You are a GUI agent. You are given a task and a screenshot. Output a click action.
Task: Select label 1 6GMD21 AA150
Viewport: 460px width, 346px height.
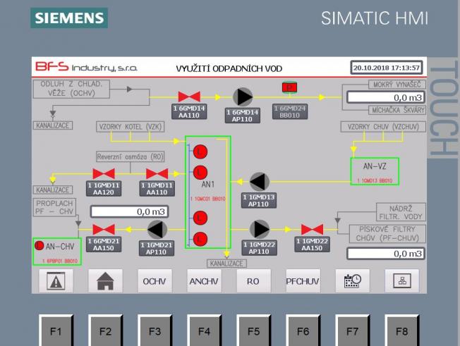(104, 245)
